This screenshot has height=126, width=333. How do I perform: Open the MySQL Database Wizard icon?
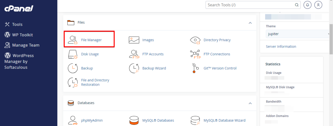click(195, 120)
